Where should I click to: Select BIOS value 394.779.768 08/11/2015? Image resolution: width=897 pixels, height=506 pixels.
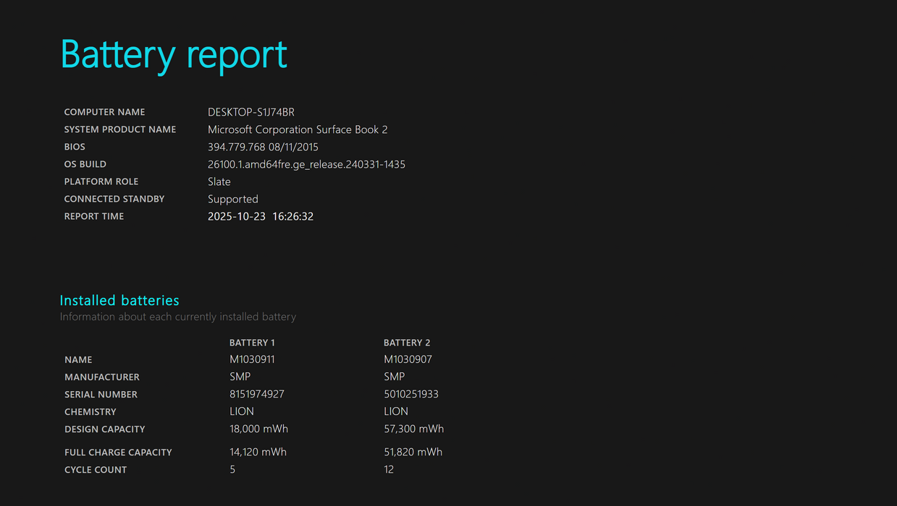263,147
